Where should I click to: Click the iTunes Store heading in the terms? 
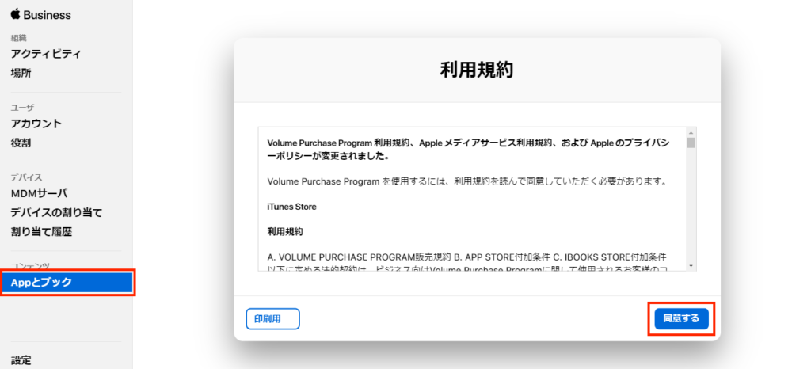291,207
